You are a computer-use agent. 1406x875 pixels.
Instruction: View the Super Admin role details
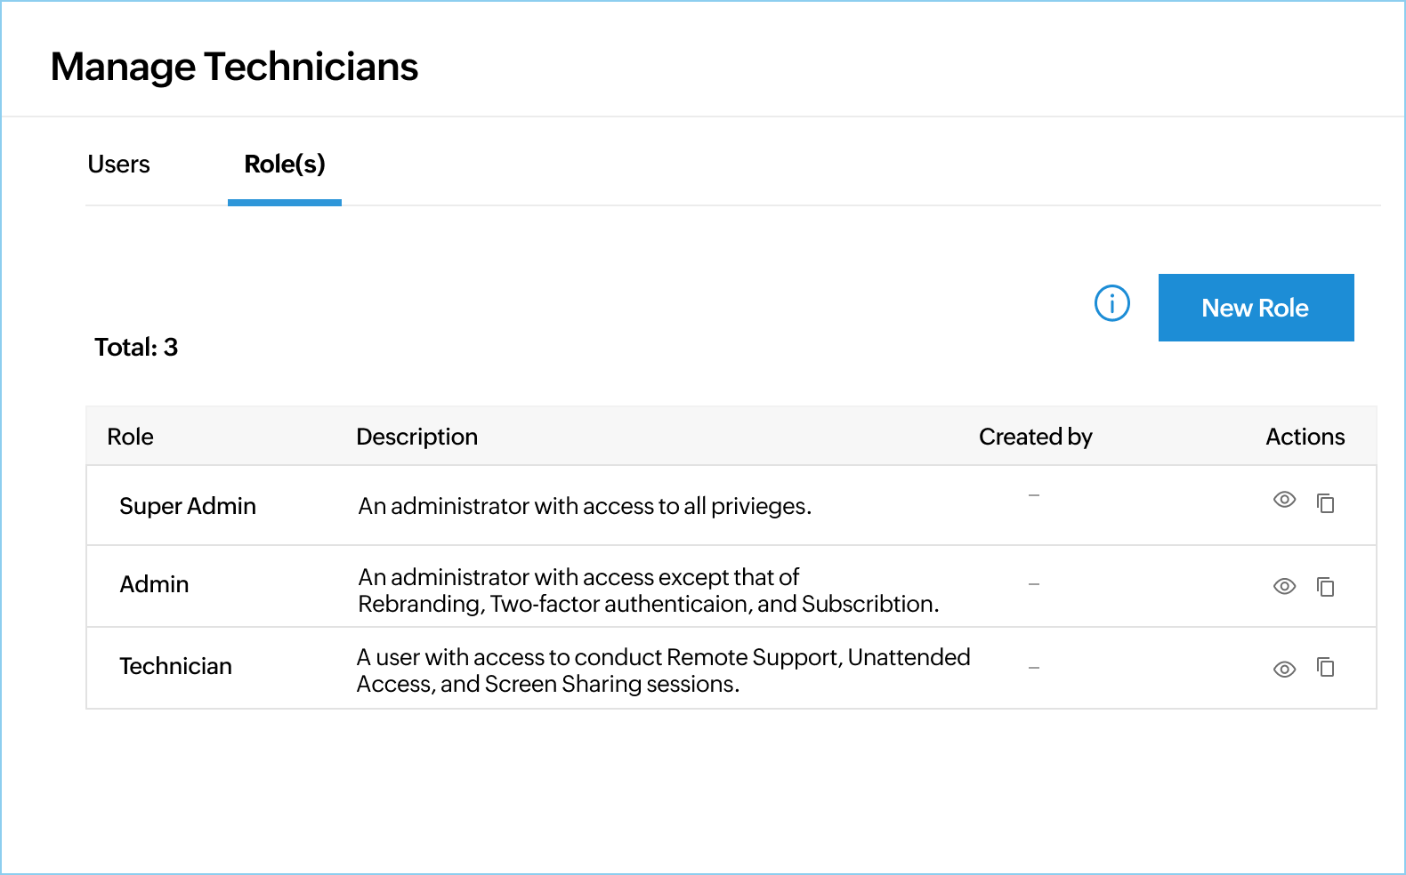tap(1284, 500)
